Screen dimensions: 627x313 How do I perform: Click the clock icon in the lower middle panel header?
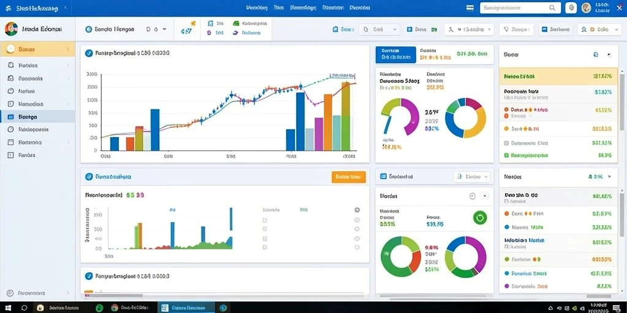(x=472, y=196)
